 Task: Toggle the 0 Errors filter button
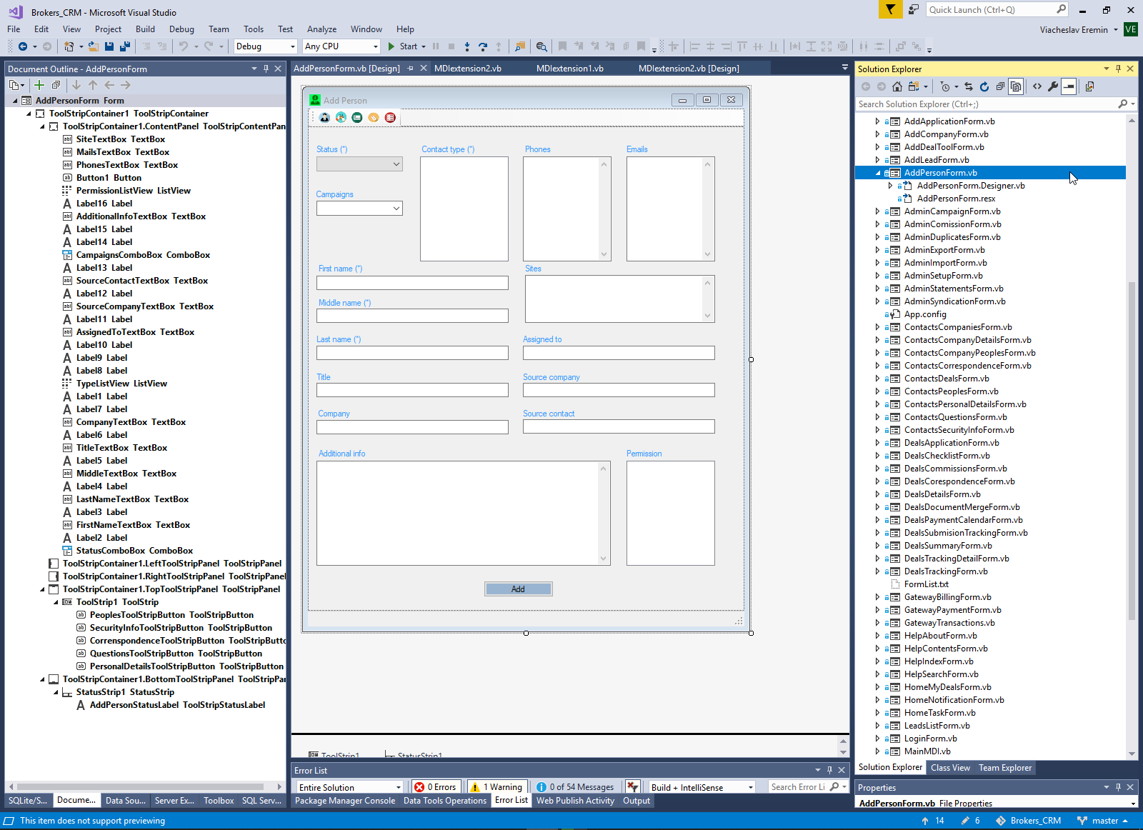point(436,787)
